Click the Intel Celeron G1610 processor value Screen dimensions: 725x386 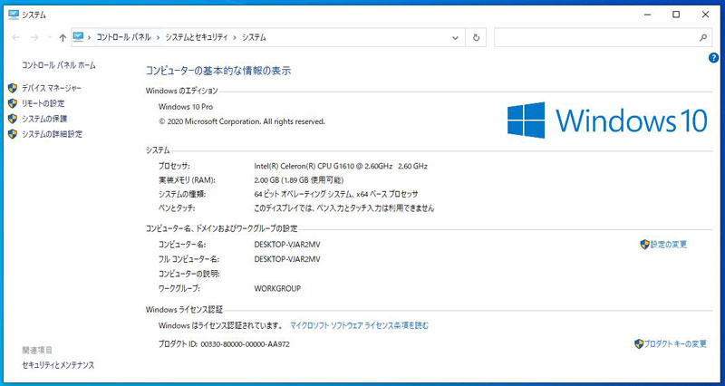pos(341,166)
